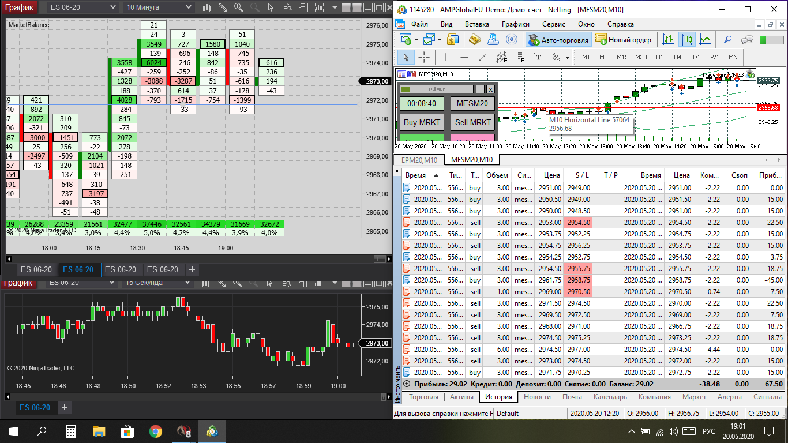Switch MetaTrader chart to candlesticks
Screen dimensions: 788x443
(686, 40)
